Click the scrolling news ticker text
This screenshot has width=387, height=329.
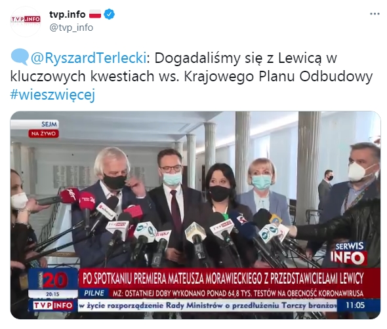tap(207, 305)
